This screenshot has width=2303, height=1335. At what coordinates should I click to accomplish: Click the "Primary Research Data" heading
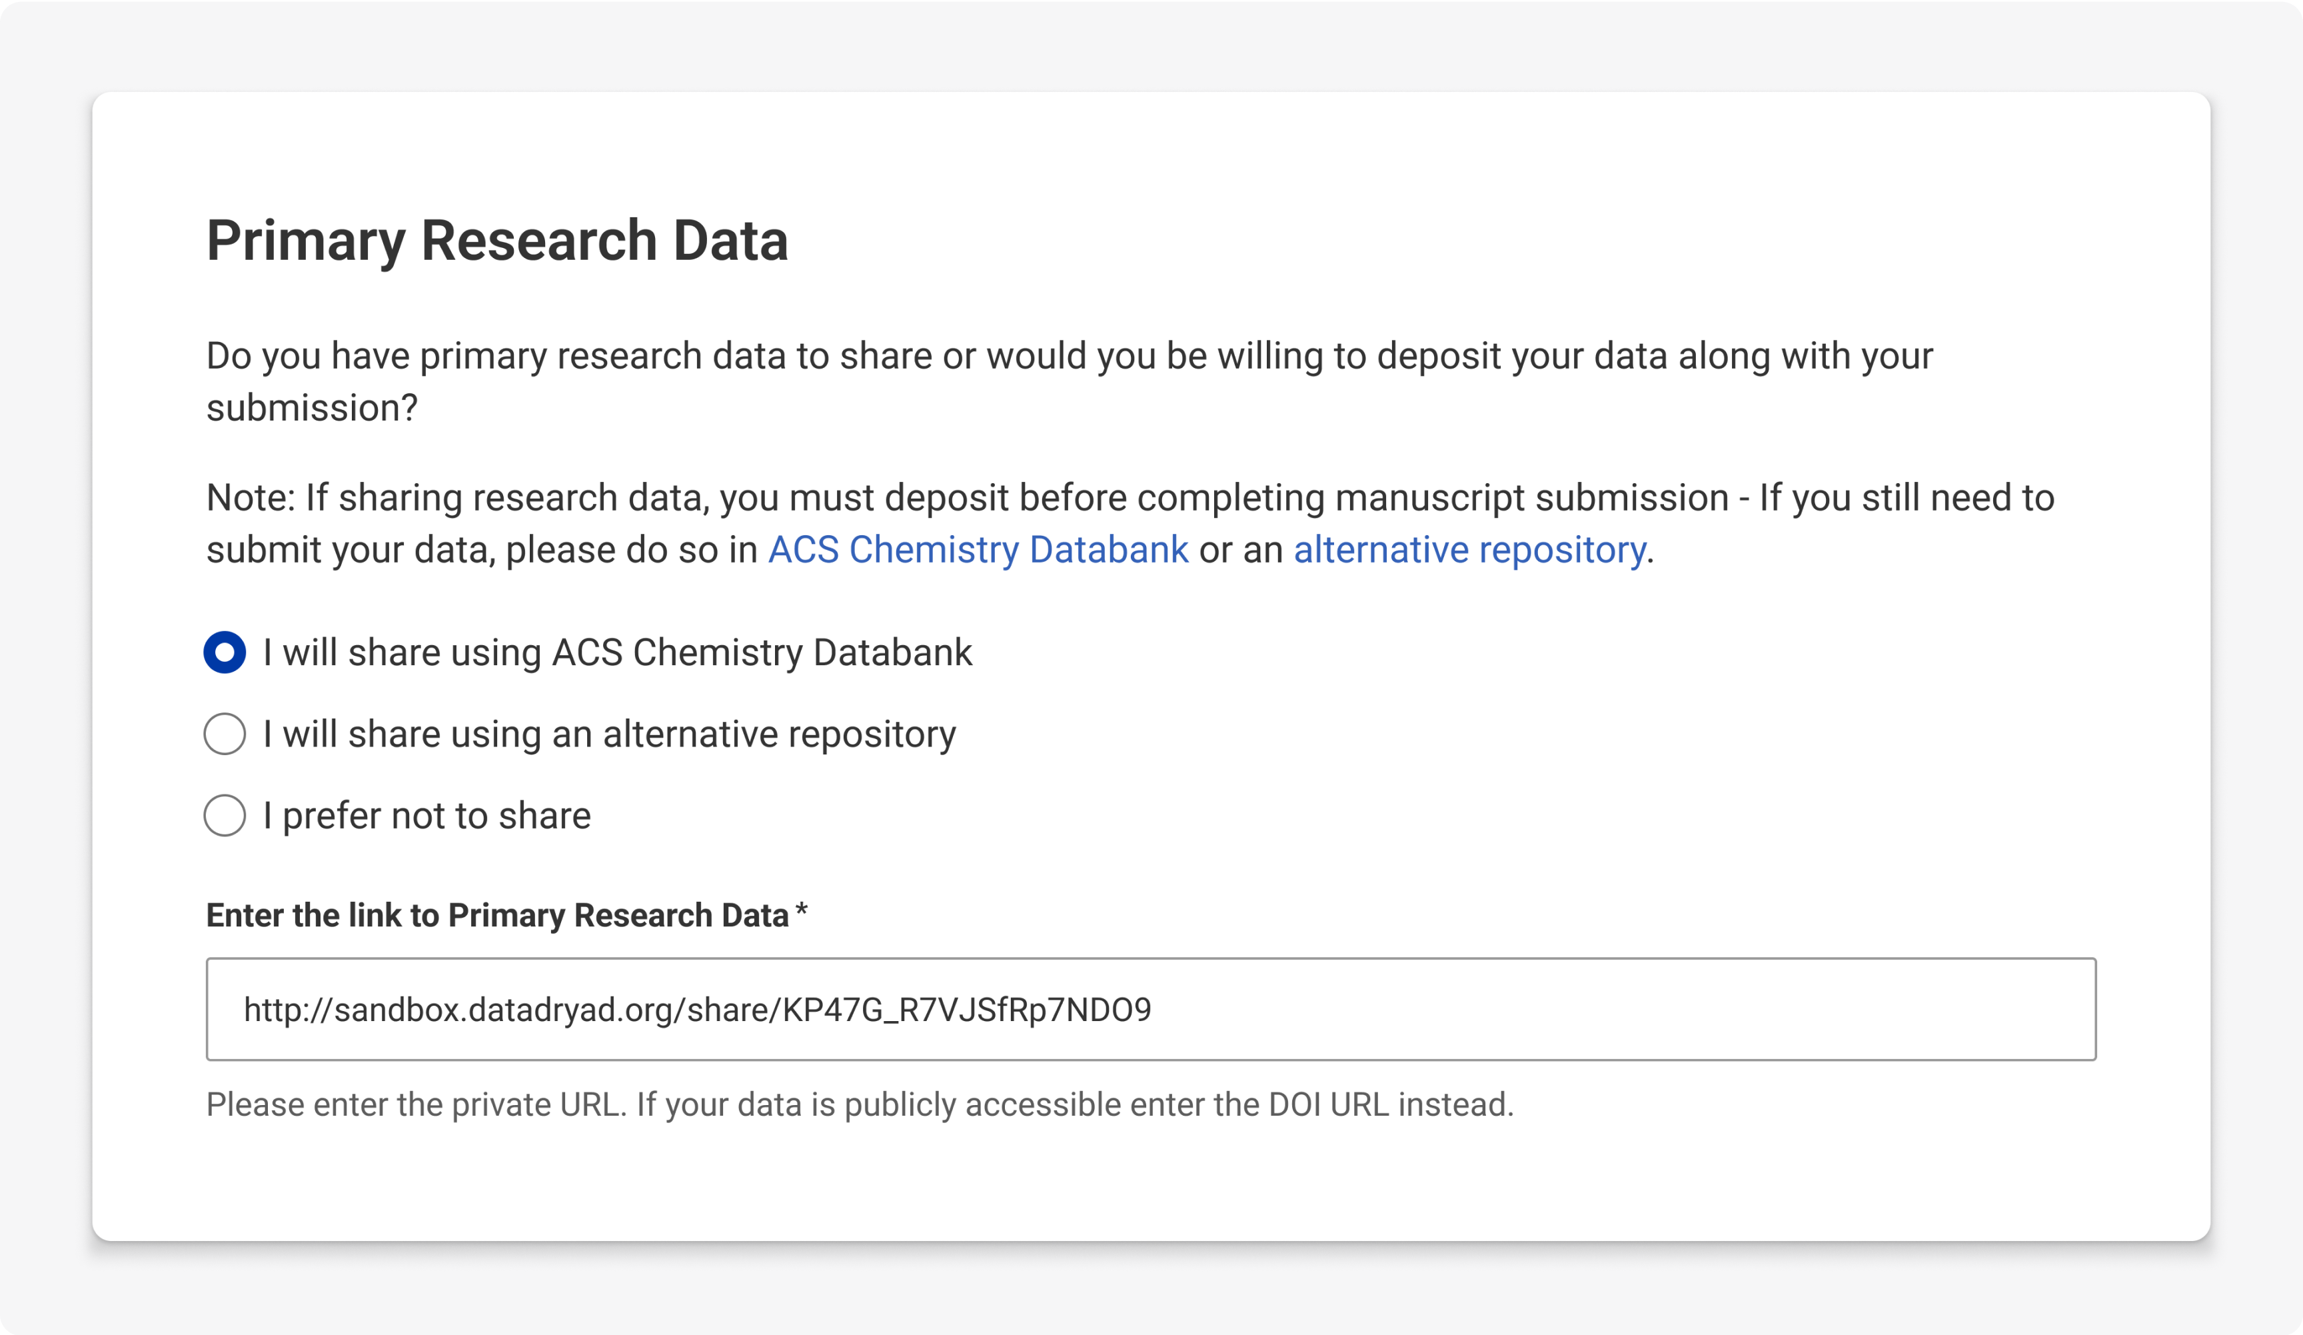pyautogui.click(x=496, y=241)
